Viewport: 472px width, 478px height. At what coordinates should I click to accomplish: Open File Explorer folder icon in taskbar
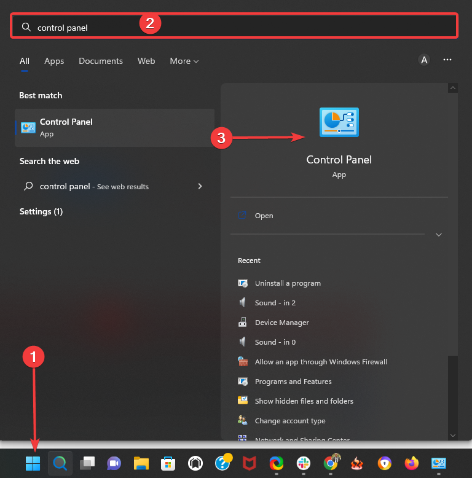pos(141,463)
